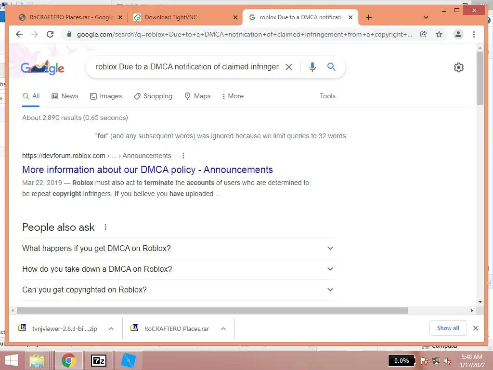Open the tab search dropdown arrow
493x370 pixels.
(426, 17)
